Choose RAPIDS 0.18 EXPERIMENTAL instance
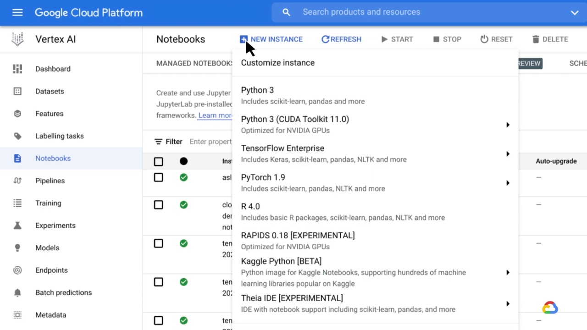This screenshot has height=330, width=587. tap(375, 241)
